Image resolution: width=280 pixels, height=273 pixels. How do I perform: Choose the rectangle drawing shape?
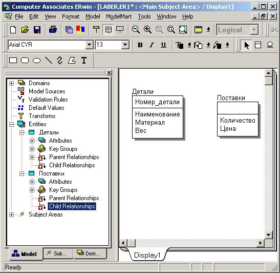(x=13, y=61)
